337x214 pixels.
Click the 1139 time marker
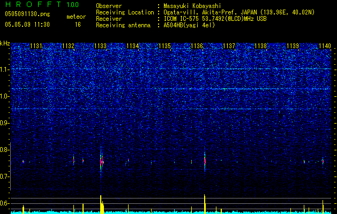(293, 46)
